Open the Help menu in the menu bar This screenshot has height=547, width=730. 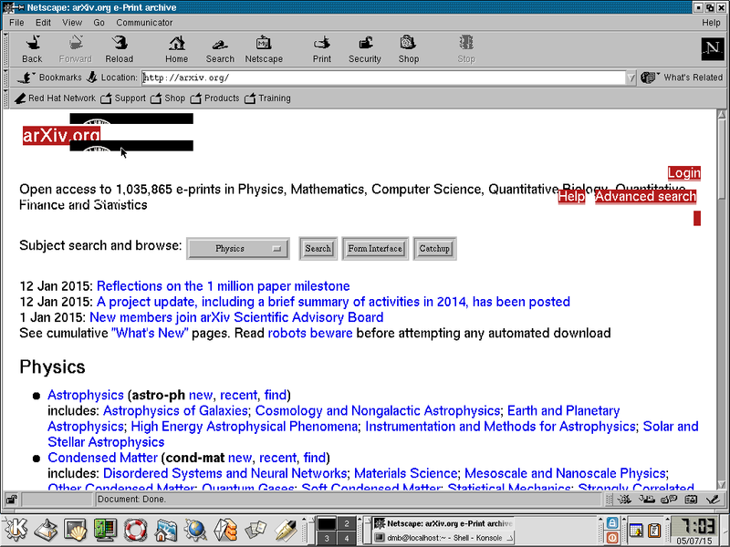[x=711, y=22]
